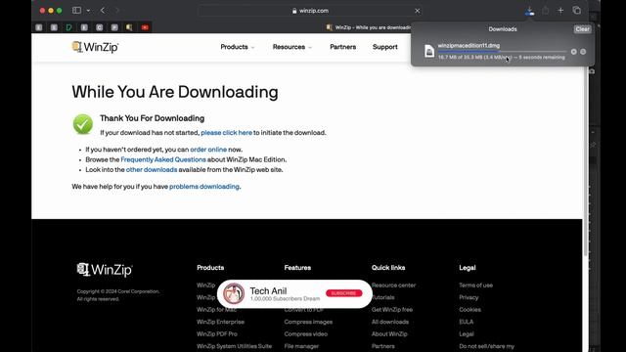Follow the 'order online' link

[208, 150]
